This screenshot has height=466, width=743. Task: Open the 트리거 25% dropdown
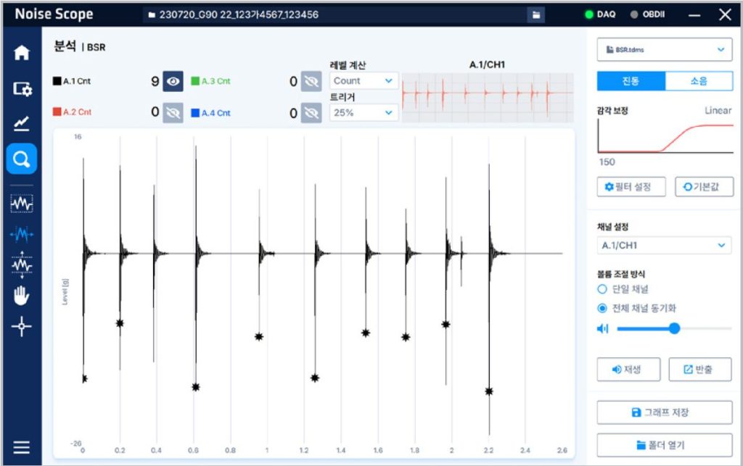[364, 113]
